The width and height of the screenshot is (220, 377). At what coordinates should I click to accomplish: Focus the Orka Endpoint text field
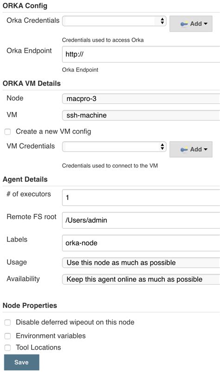click(x=141, y=54)
